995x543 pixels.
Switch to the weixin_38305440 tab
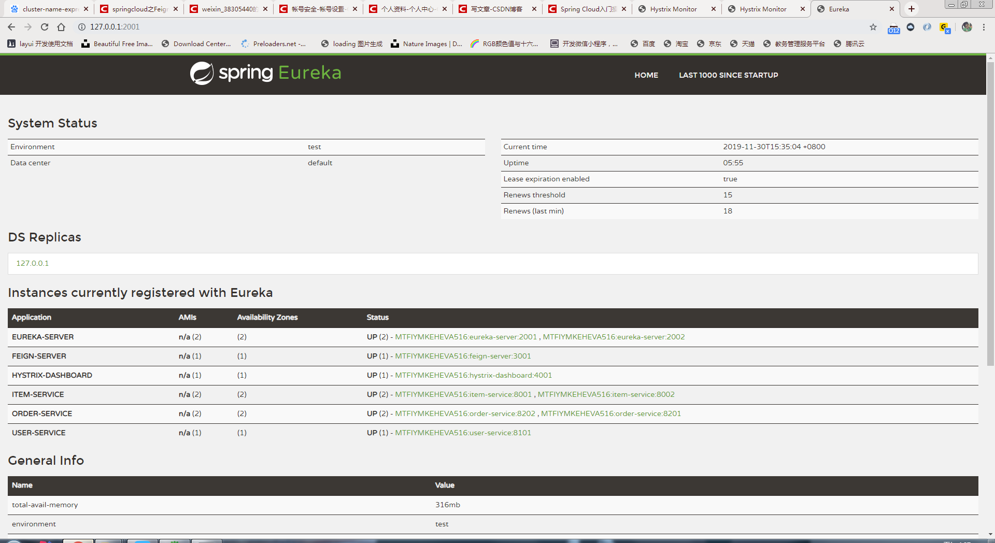(x=228, y=9)
